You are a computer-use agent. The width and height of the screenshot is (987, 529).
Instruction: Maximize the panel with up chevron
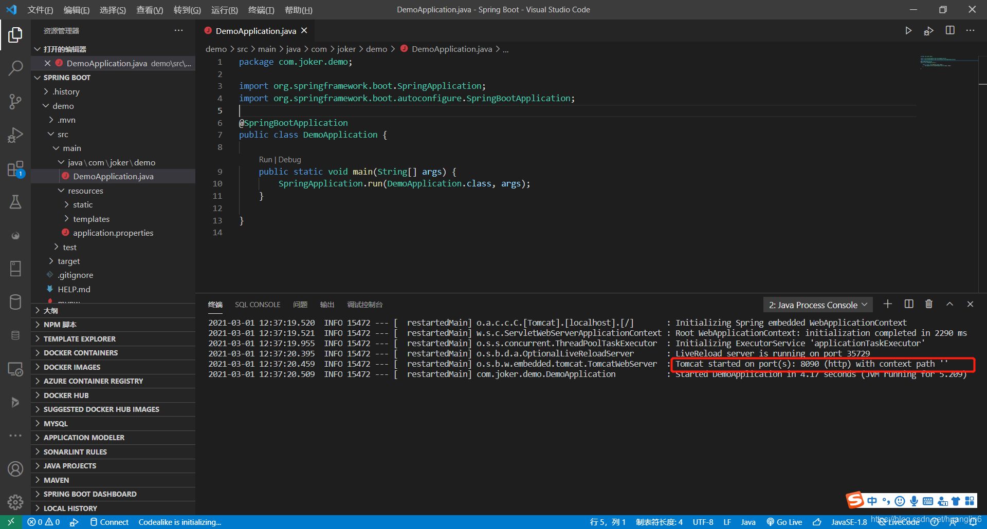pyautogui.click(x=949, y=304)
